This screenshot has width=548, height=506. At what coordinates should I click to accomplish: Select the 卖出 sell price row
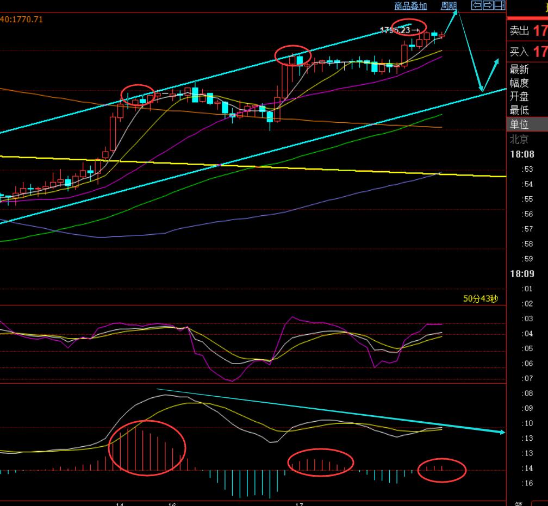click(527, 31)
